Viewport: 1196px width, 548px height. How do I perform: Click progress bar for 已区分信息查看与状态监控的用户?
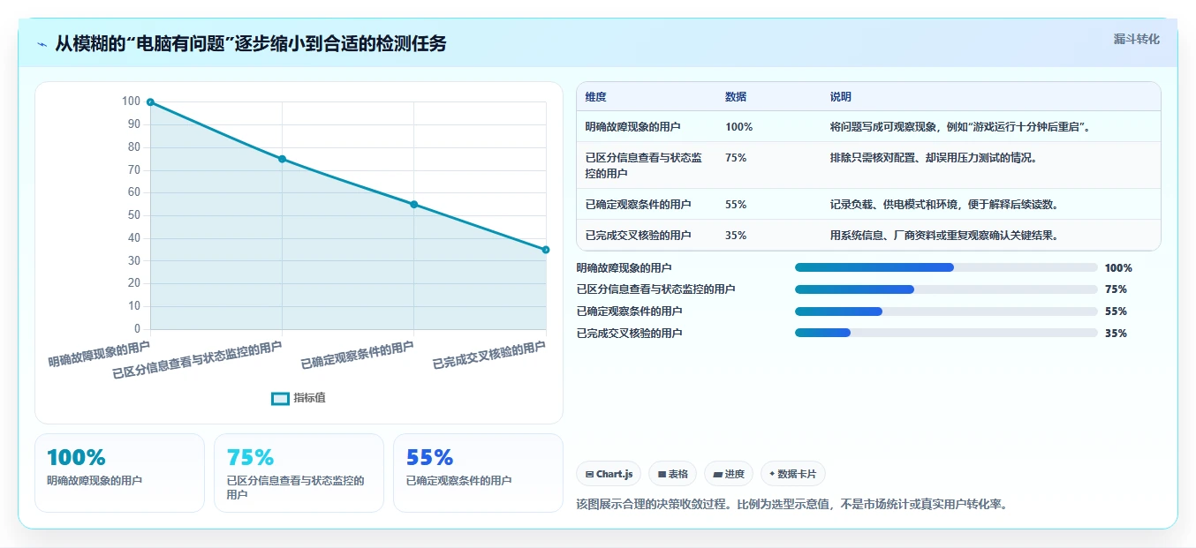click(946, 289)
